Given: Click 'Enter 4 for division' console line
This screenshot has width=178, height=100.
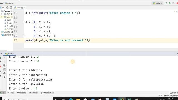Looking at the screenshot, I should coord(26,84).
